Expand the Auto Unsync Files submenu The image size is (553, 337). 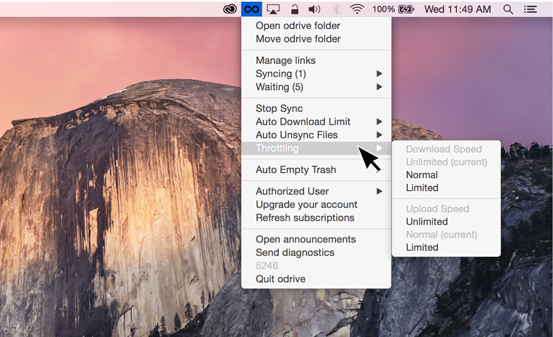pos(316,135)
